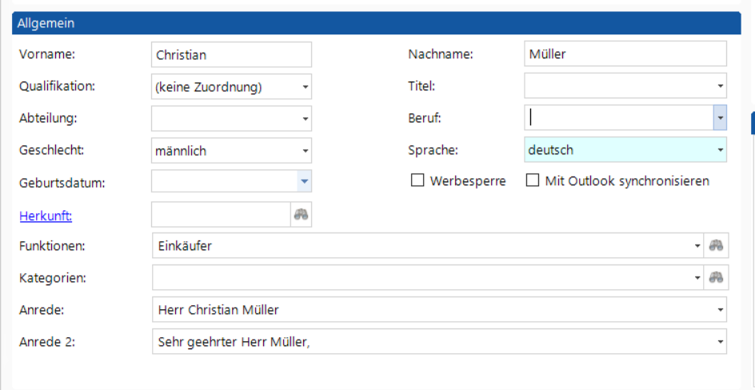Click the Vorname field containing Christian
755x390 pixels.
coord(232,54)
